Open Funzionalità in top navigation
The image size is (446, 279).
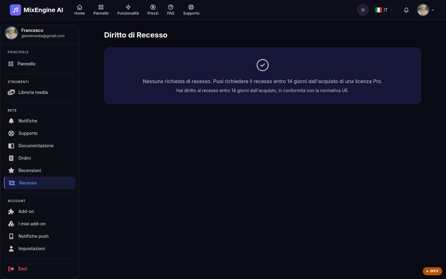pyautogui.click(x=128, y=10)
